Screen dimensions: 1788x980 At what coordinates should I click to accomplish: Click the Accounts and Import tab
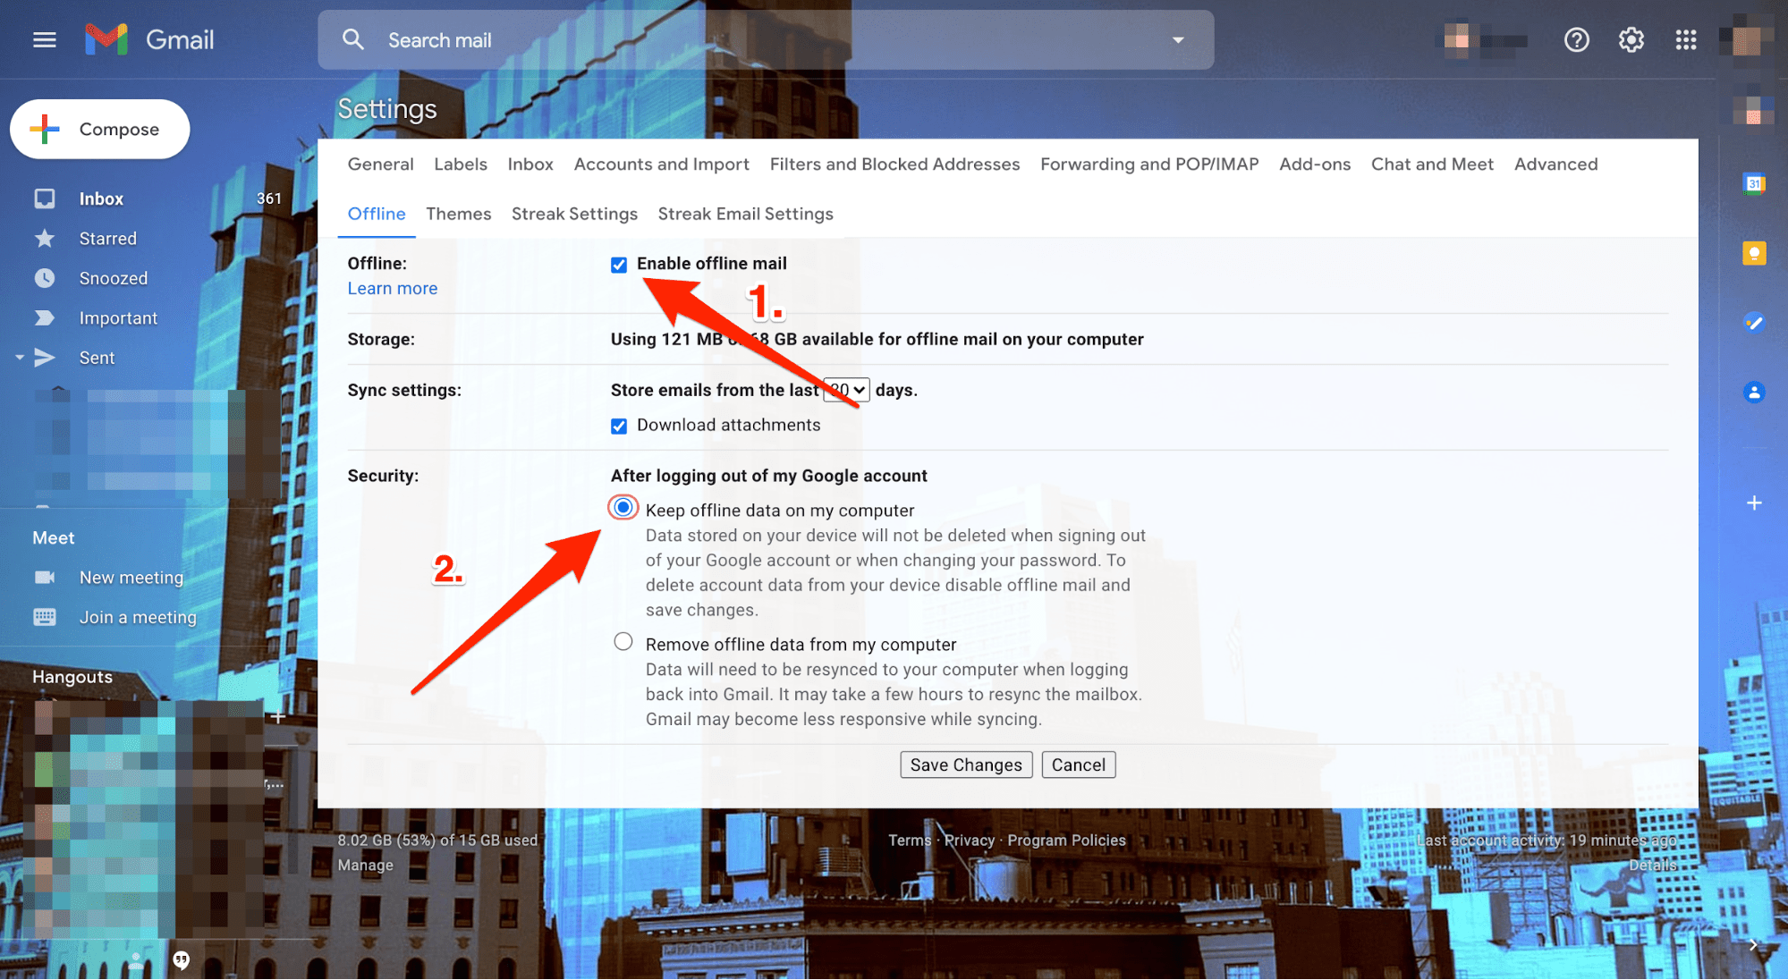point(662,165)
